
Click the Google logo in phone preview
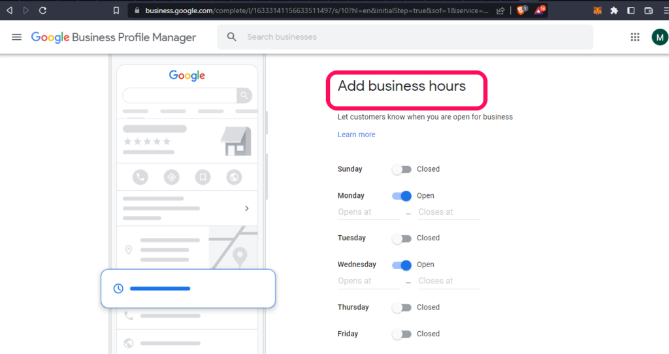click(x=187, y=76)
